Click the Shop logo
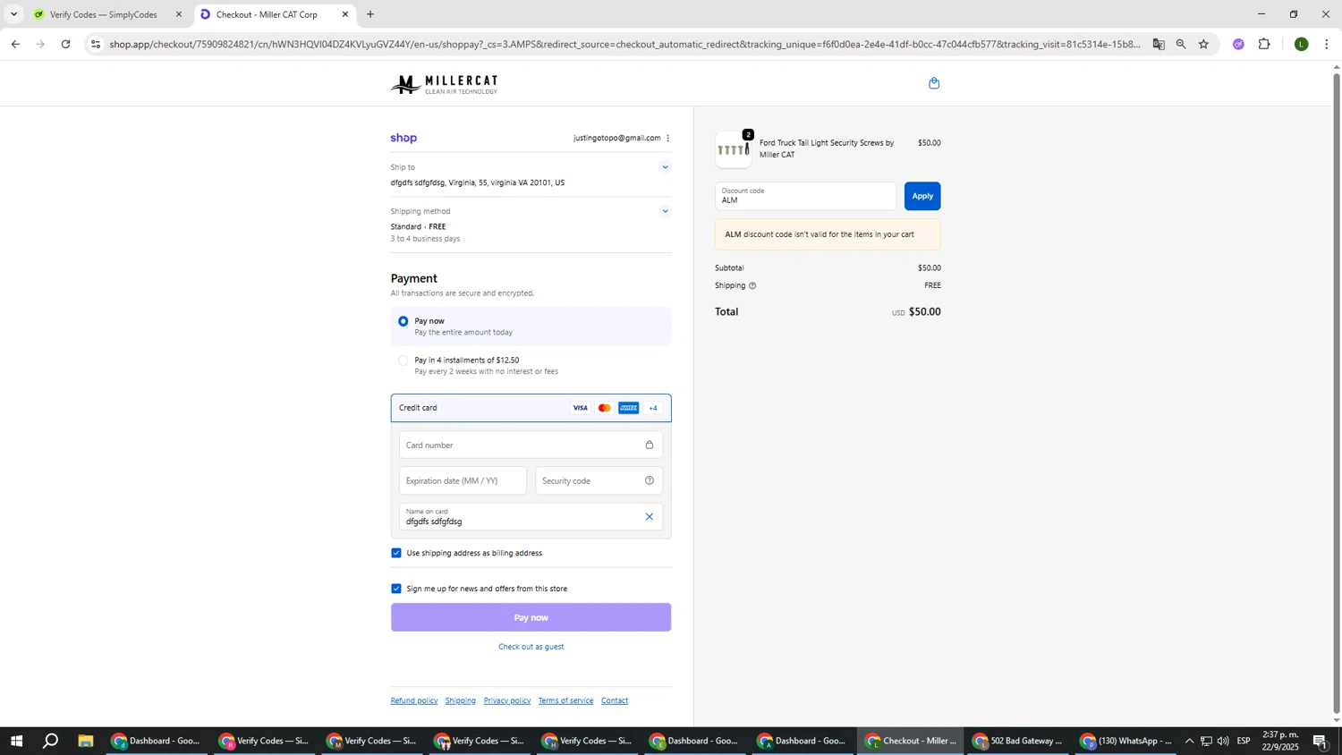Image resolution: width=1342 pixels, height=755 pixels. coord(403,138)
